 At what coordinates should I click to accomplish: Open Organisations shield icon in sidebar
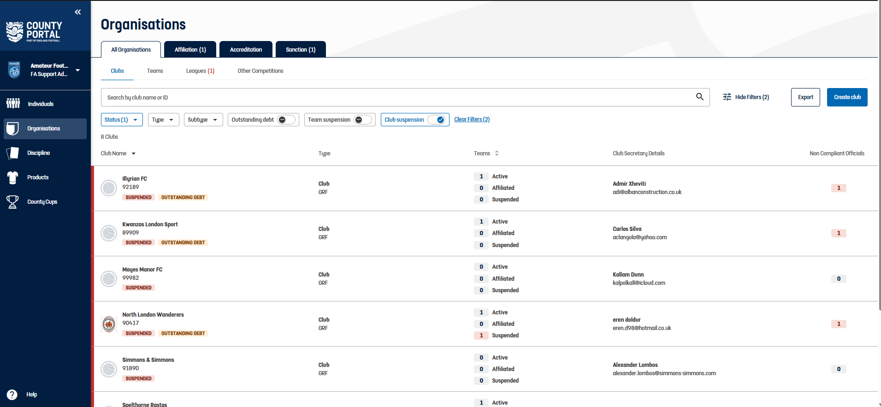(13, 129)
